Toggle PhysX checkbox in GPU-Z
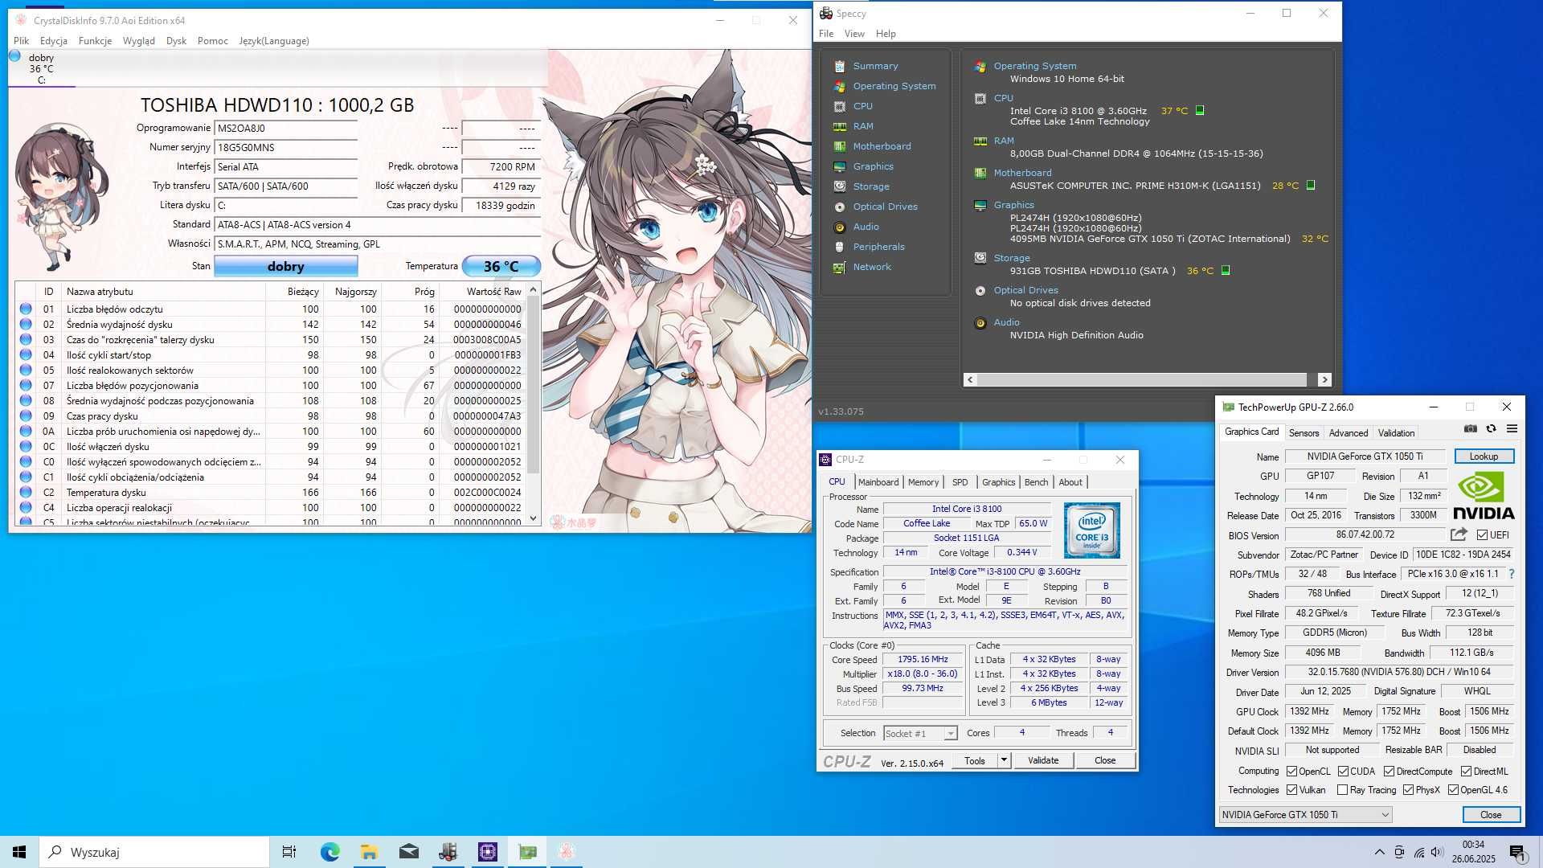Screen dimensions: 1543x868 (1408, 790)
